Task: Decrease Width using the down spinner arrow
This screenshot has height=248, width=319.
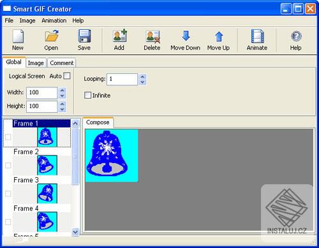Action: click(62, 96)
